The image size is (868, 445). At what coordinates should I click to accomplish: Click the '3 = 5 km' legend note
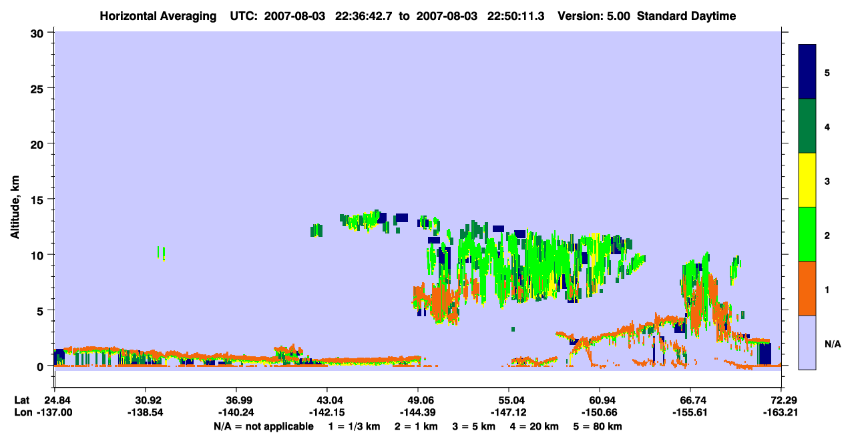474,426
